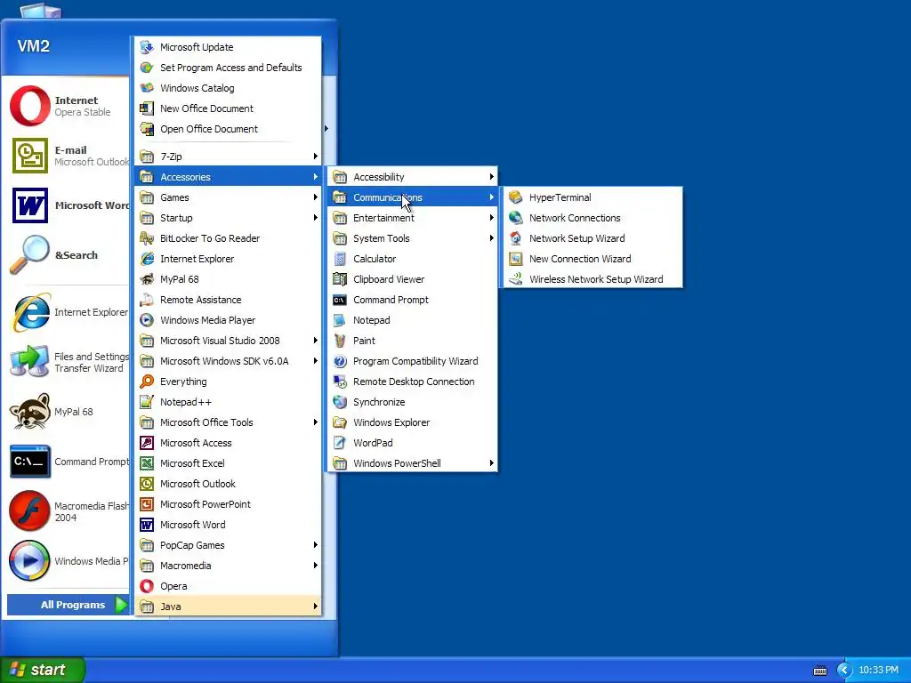The height and width of the screenshot is (683, 911).
Task: Click the Network Connections icon
Action: click(x=515, y=218)
